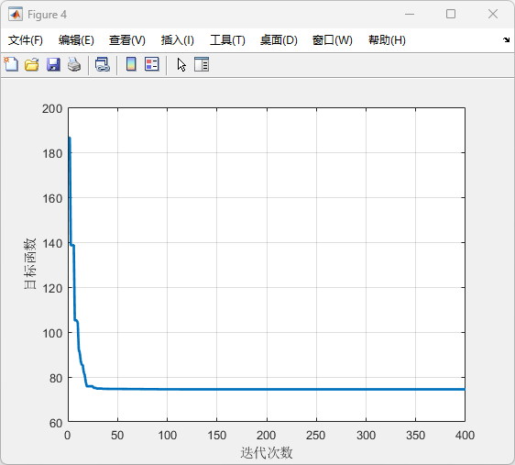The height and width of the screenshot is (465, 515).
Task: Click the x-axis tick label 350
Action: pos(415,436)
